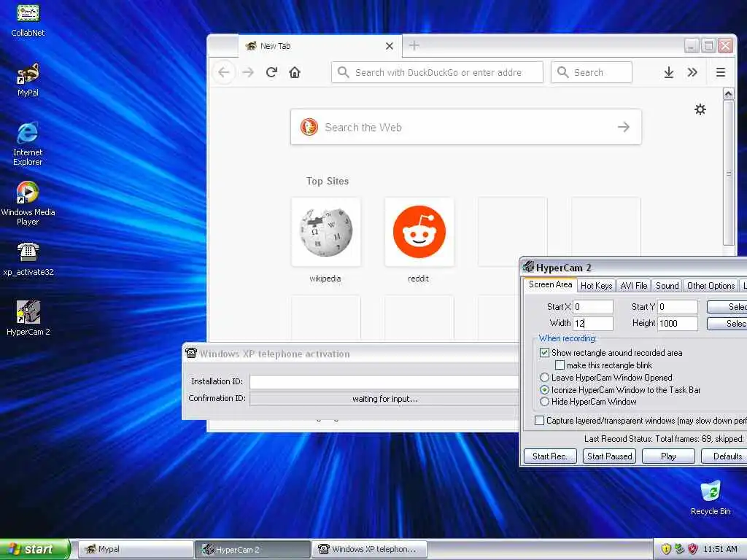747x560 pixels.
Task: Click the toolbar Search field
Action: (591, 72)
